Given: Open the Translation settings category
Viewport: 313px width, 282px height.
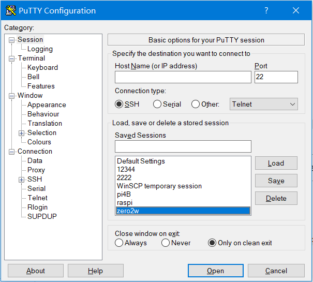Looking at the screenshot, I should [x=44, y=124].
